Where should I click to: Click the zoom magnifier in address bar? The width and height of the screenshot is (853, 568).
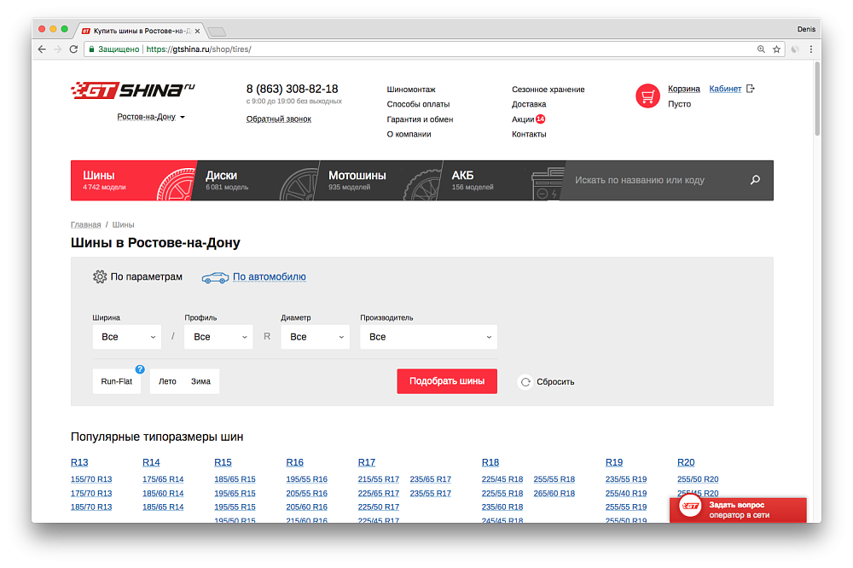point(761,49)
